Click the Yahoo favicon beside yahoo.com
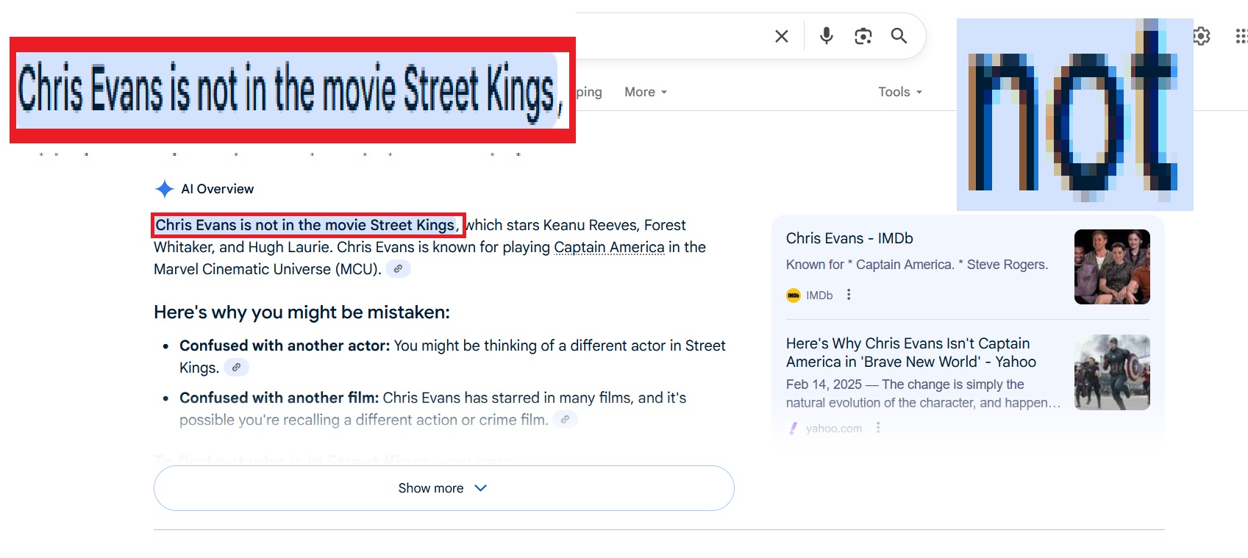The height and width of the screenshot is (558, 1248). coord(793,429)
